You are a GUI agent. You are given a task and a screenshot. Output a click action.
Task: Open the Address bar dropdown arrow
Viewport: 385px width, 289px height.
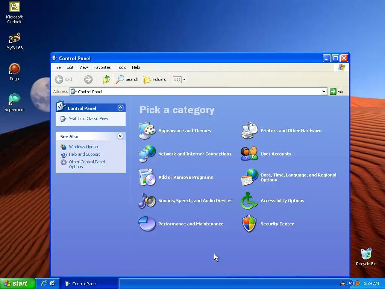pos(324,91)
